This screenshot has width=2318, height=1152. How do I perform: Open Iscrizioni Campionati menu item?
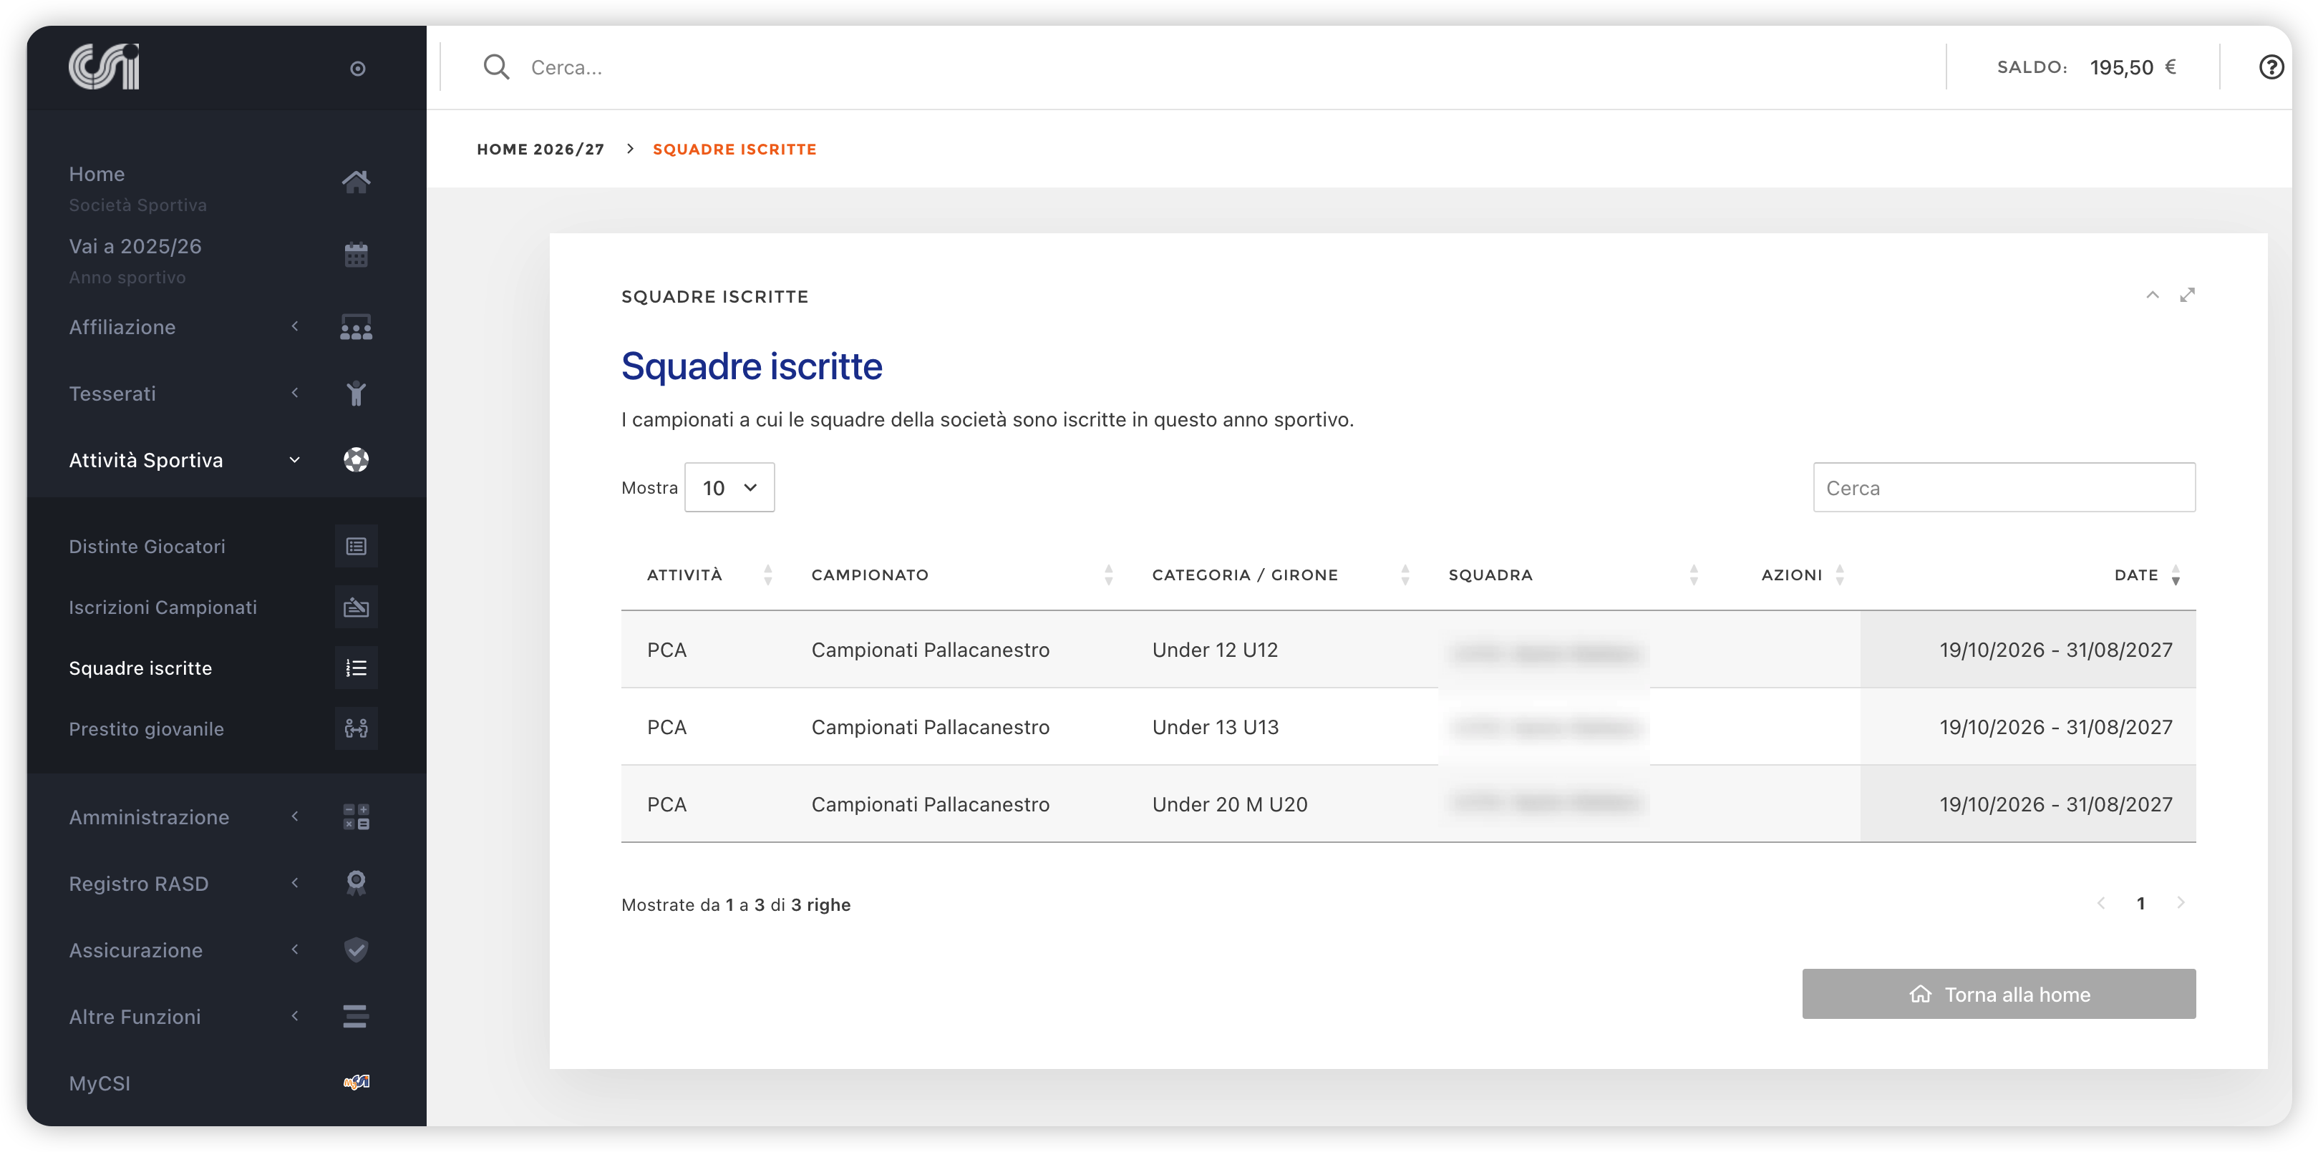[x=163, y=608]
